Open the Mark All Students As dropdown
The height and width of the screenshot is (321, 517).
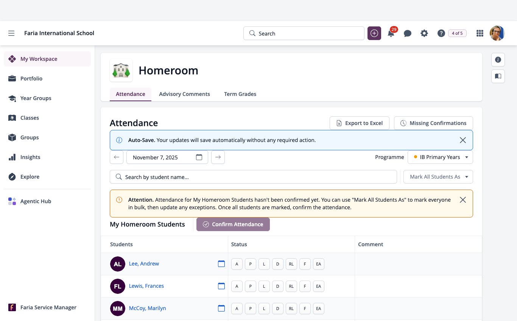click(x=438, y=177)
